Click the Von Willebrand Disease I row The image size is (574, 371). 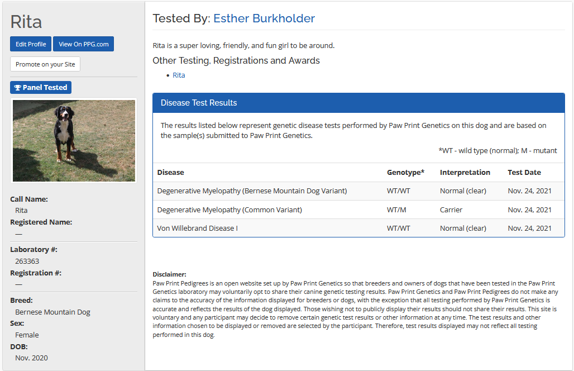197,229
